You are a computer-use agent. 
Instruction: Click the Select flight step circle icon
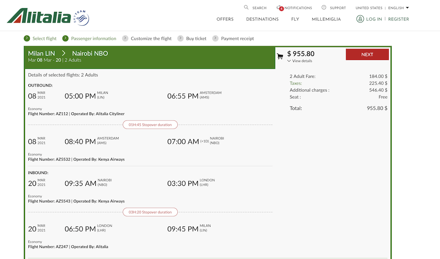click(x=27, y=38)
